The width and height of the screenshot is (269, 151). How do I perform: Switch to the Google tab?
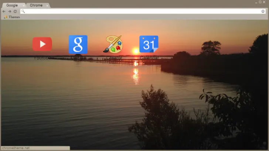(12, 6)
